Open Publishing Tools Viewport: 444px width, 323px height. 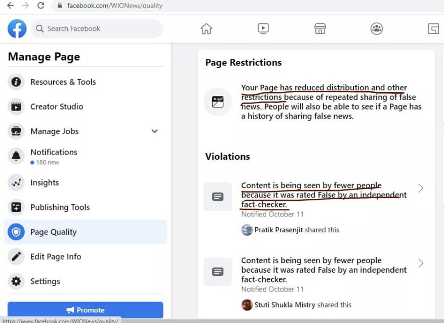(85, 207)
